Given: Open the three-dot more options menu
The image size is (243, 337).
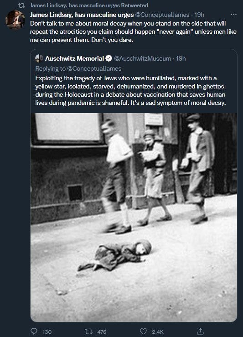Looking at the screenshot, I should tap(233, 15).
